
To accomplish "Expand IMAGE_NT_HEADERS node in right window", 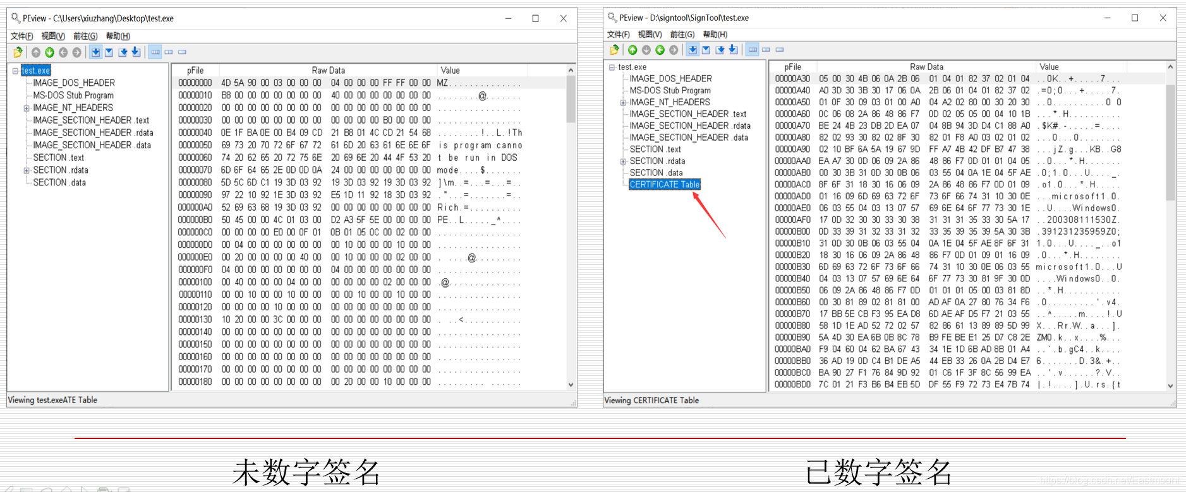I will (623, 102).
